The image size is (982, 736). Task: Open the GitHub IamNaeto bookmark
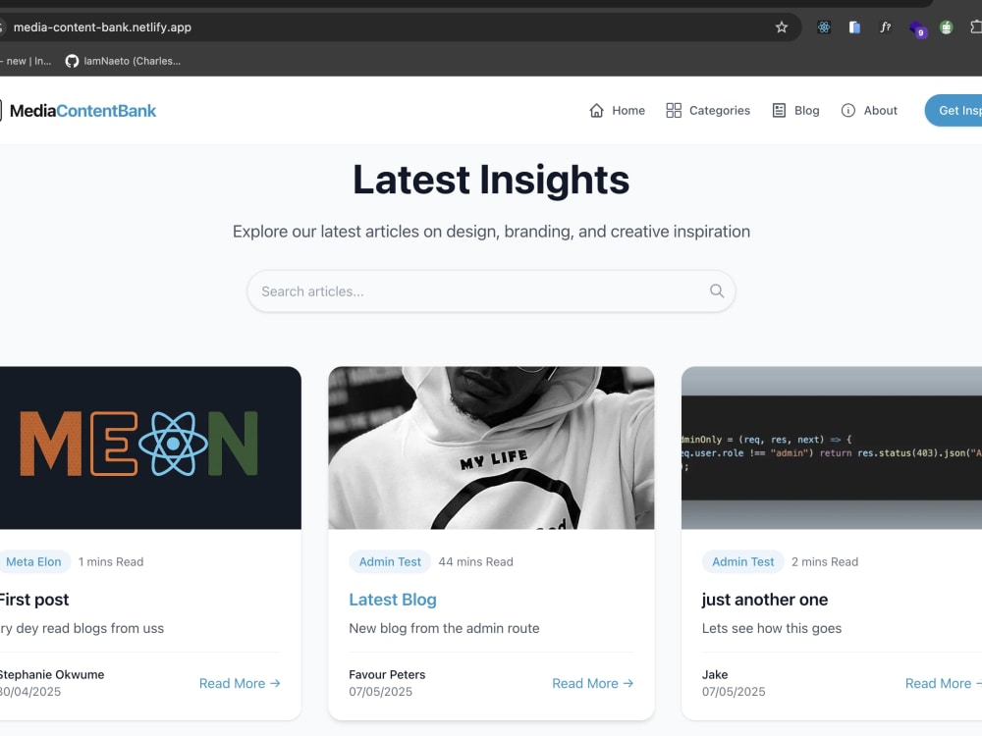click(123, 61)
